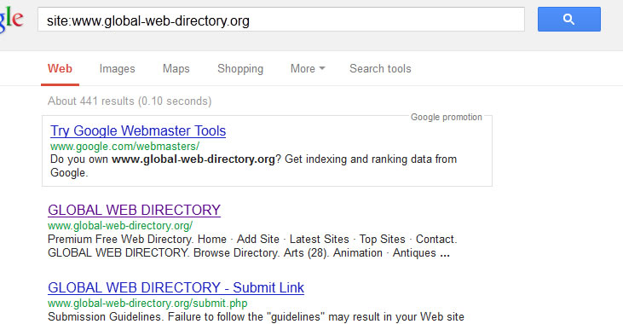The width and height of the screenshot is (623, 324).
Task: Switch to the Images tab
Action: (118, 68)
